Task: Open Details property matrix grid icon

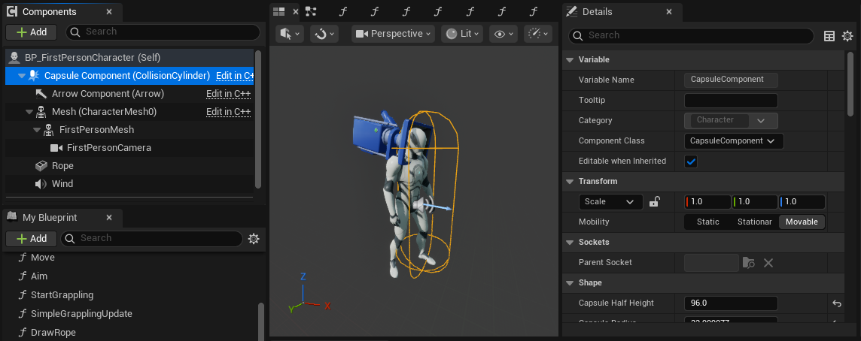Action: click(x=829, y=36)
